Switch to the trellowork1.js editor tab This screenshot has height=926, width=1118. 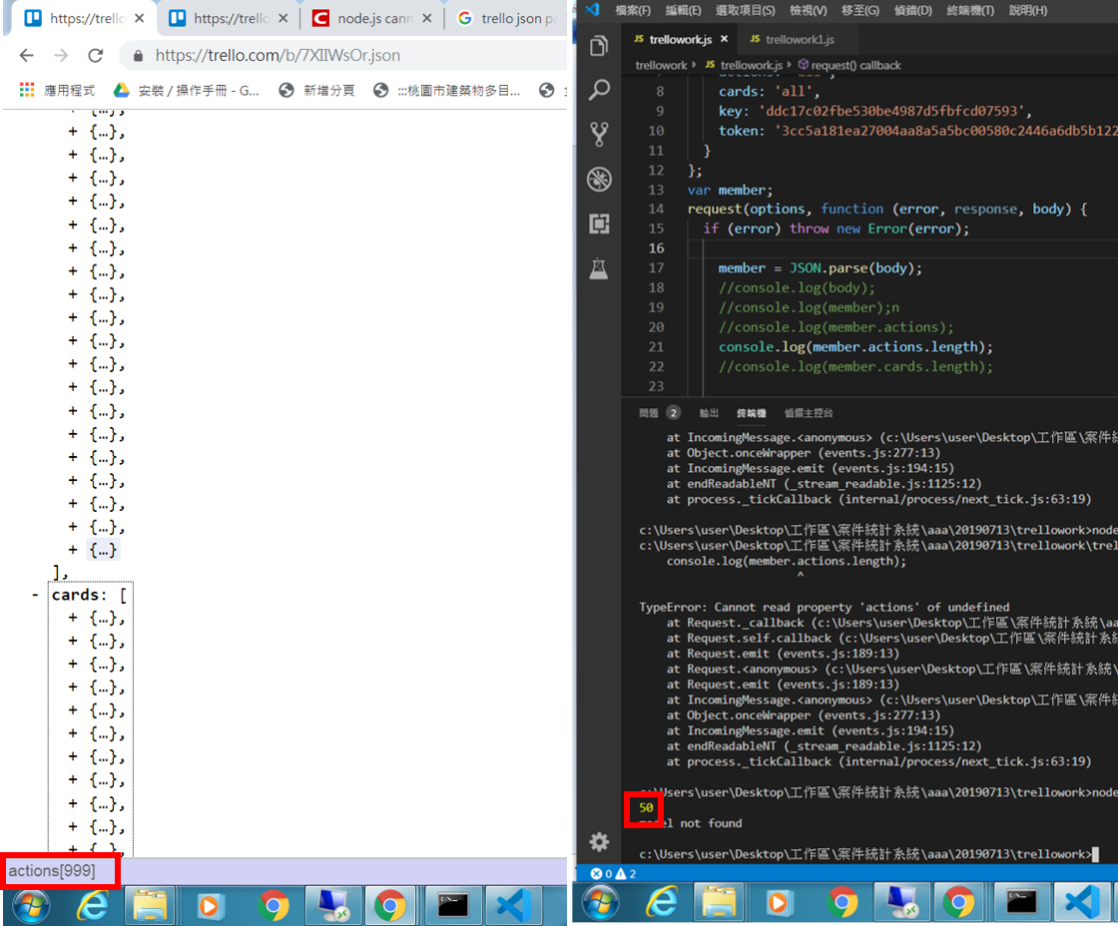point(792,39)
